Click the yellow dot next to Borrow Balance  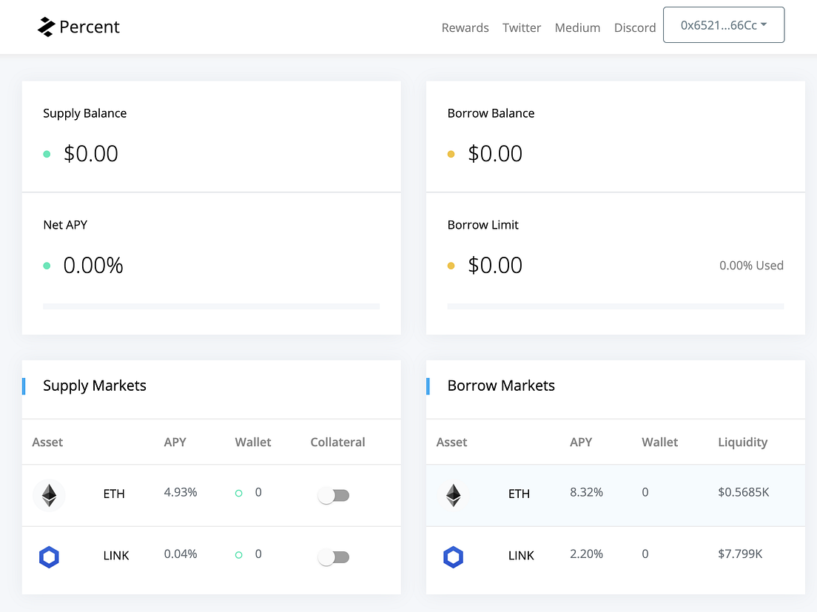pos(451,154)
